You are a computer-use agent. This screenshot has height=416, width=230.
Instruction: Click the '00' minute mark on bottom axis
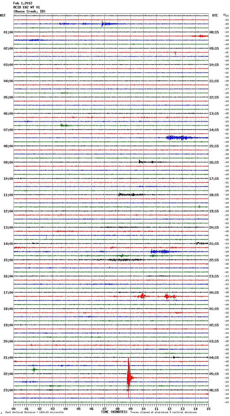point(14,409)
